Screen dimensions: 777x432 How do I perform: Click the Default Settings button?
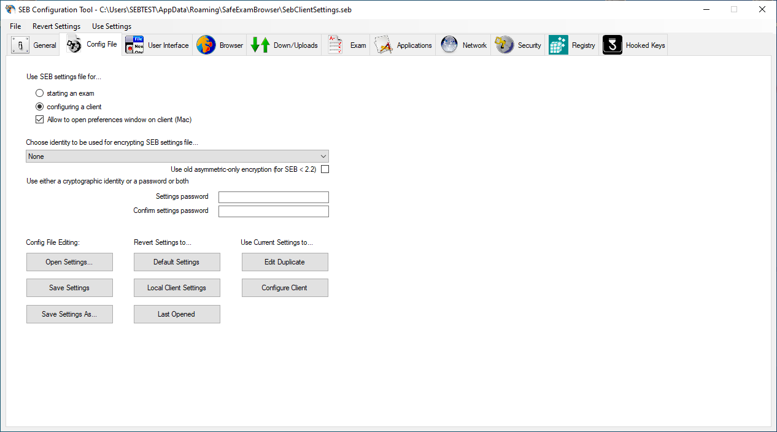[177, 262]
